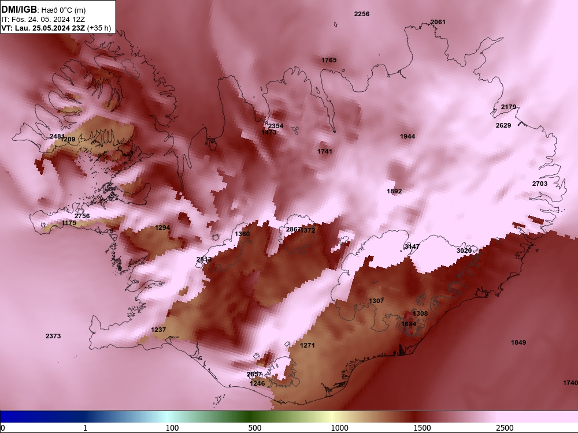This screenshot has height=433, width=578.
Task: Click the 2354 value label
Action: click(276, 126)
